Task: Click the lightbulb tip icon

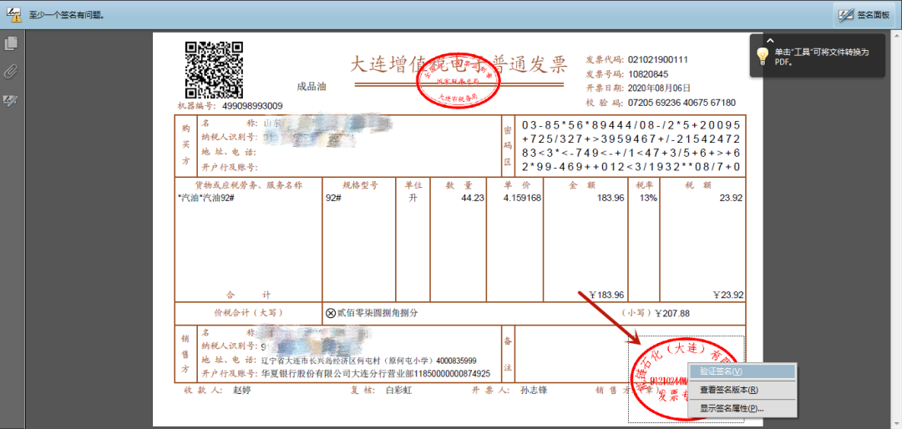Action: pyautogui.click(x=762, y=56)
